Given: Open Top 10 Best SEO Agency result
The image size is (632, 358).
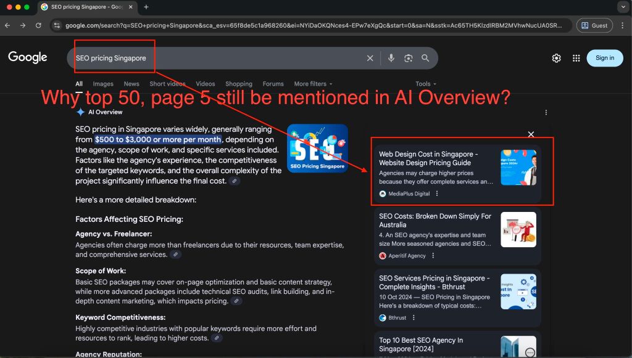Looking at the screenshot, I should [x=421, y=344].
